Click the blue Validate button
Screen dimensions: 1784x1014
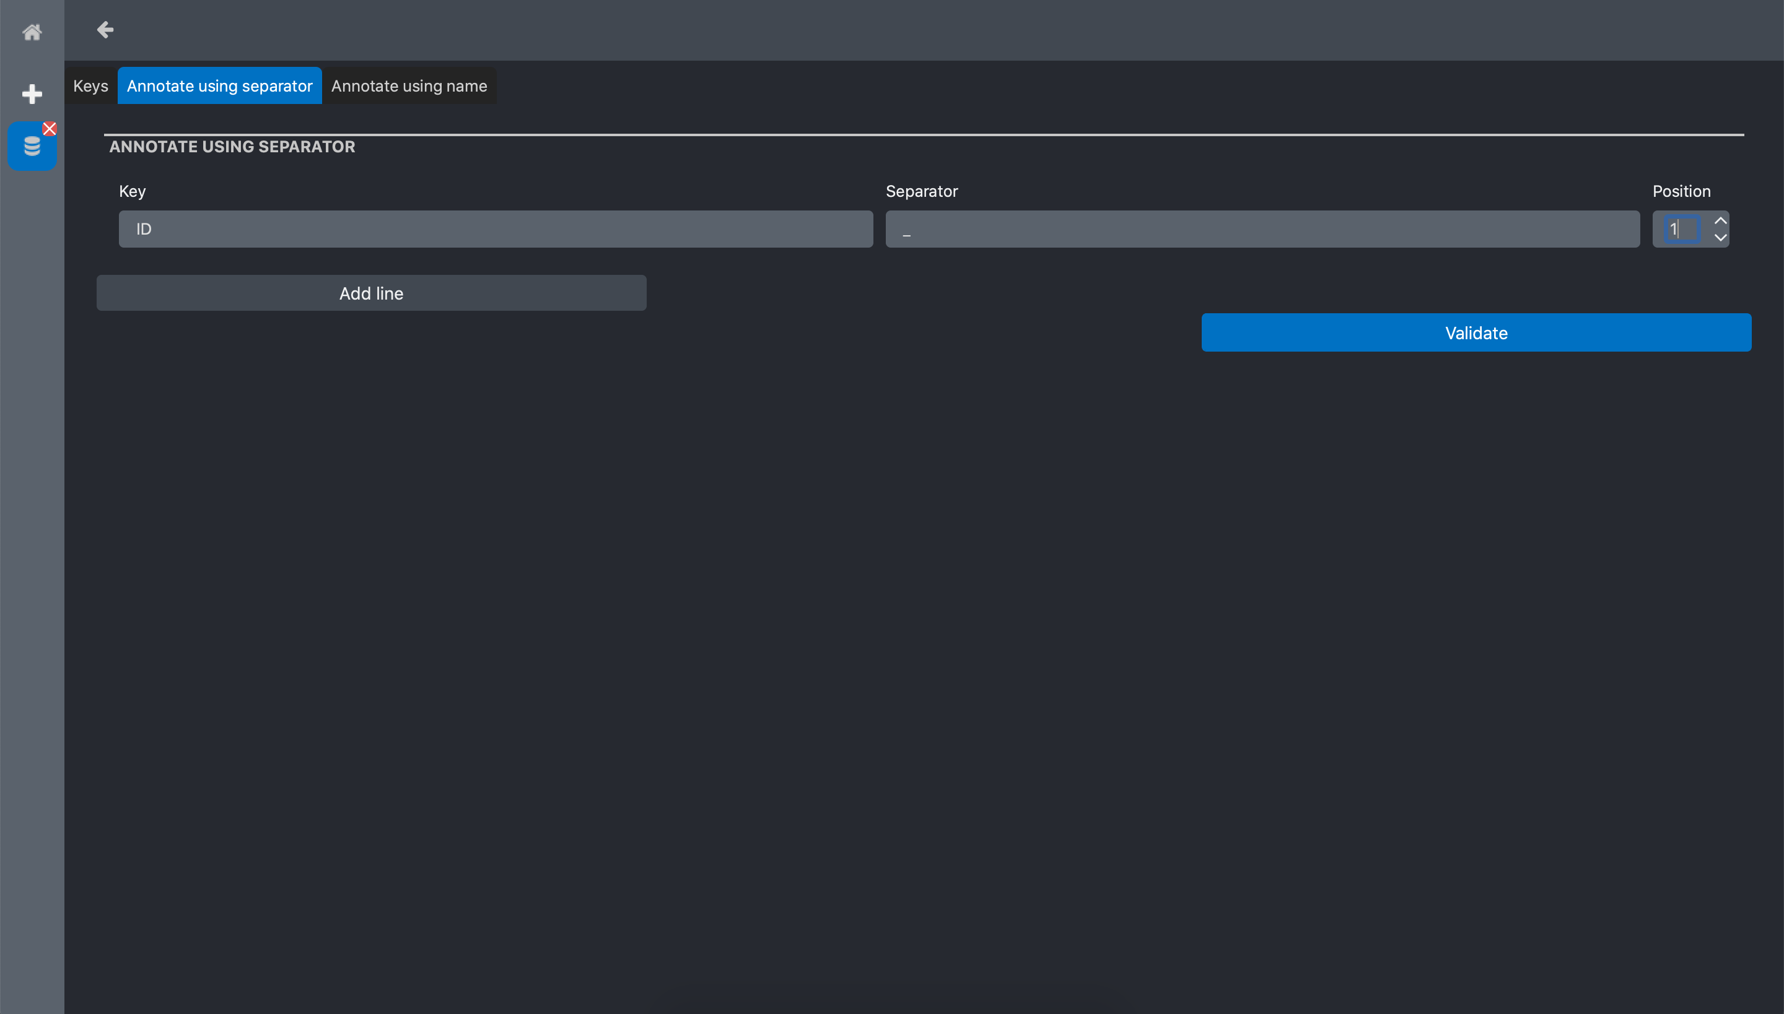tap(1476, 333)
